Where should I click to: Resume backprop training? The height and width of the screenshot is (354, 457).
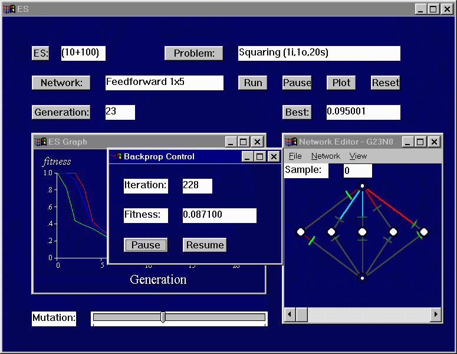pos(205,245)
